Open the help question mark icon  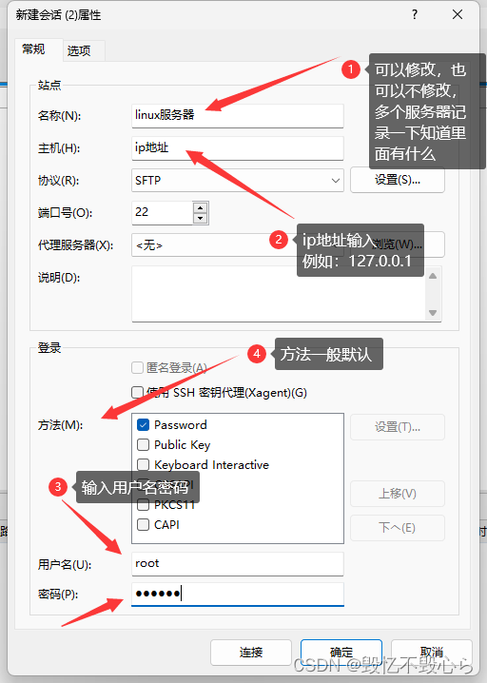pos(415,15)
